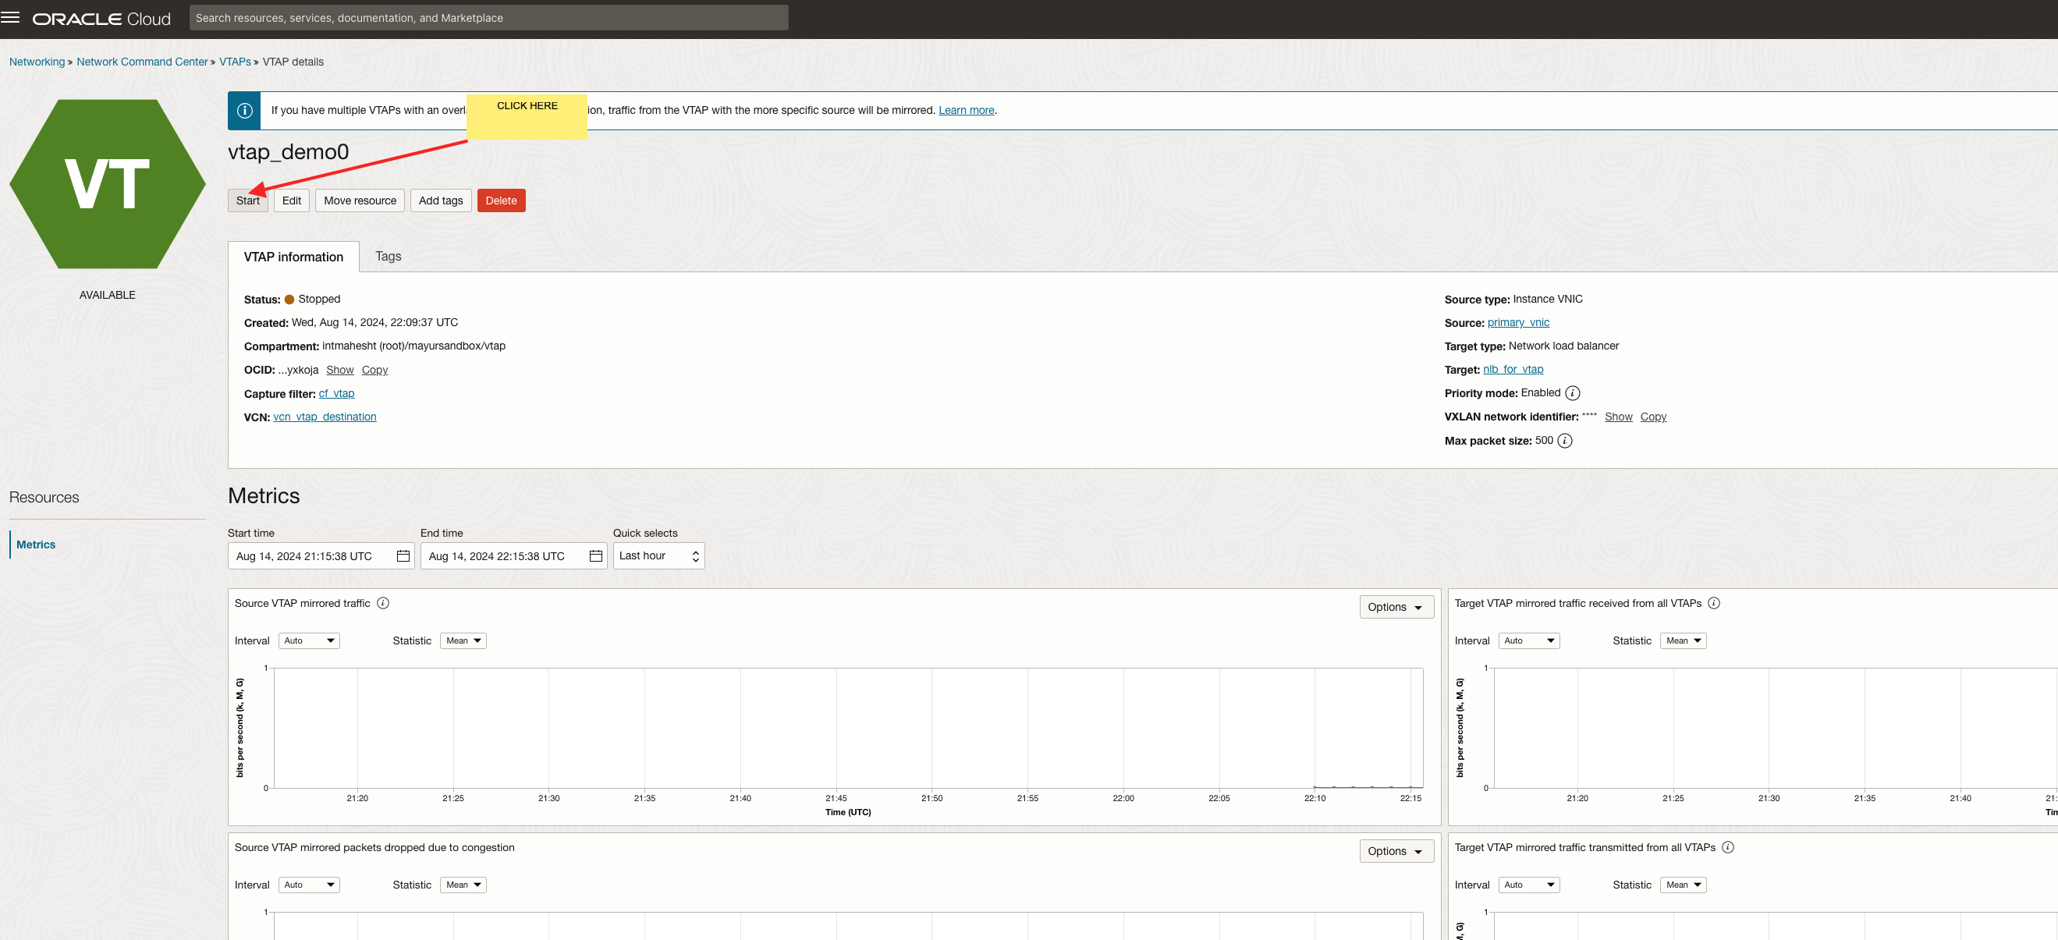Open Options for packets dropped chart
This screenshot has width=2058, height=940.
pos(1396,851)
